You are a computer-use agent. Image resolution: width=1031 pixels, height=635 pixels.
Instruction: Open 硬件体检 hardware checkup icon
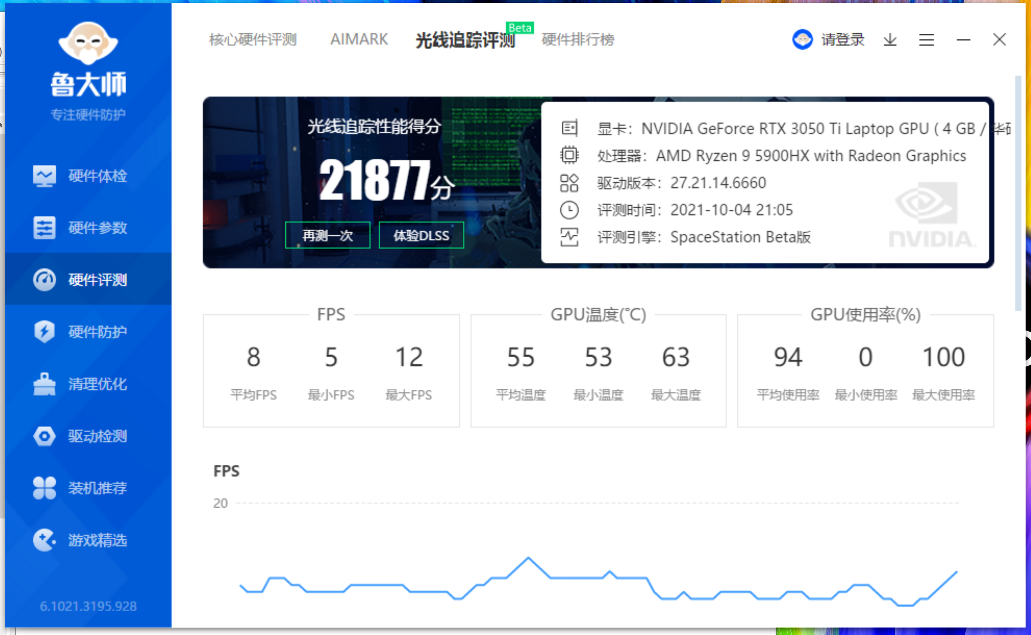tap(44, 176)
